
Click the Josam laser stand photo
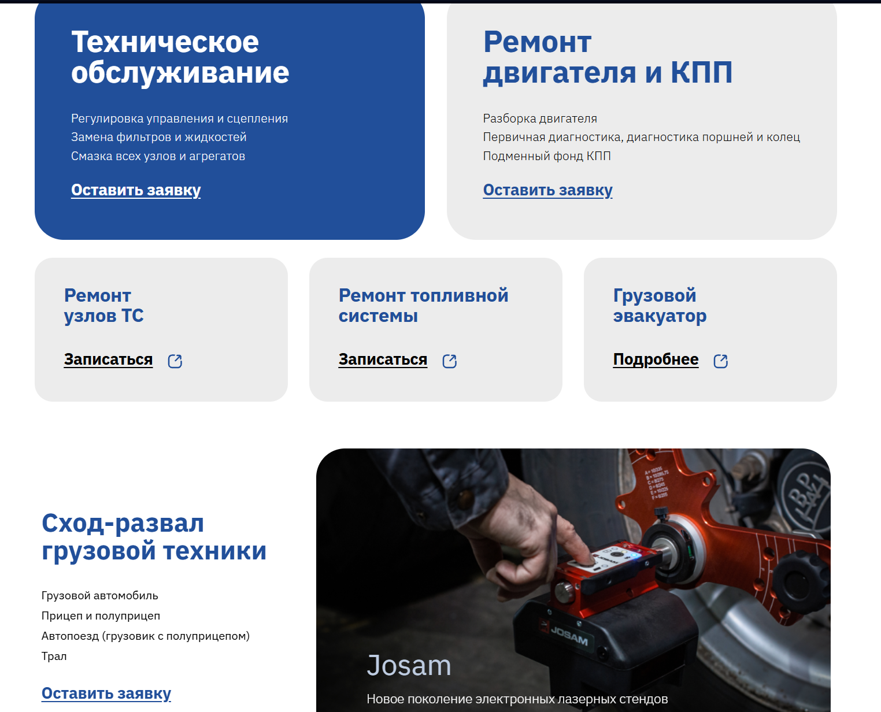[x=573, y=580]
